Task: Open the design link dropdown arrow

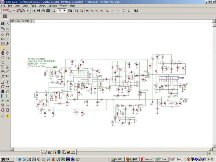Action: (14, 10)
